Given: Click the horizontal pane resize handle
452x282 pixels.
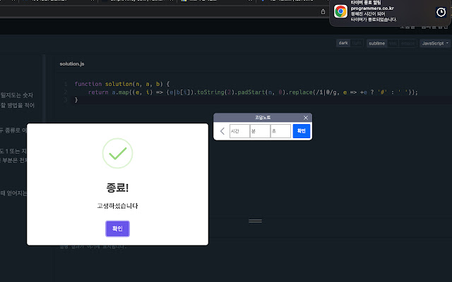Looking at the screenshot, I should (255, 221).
